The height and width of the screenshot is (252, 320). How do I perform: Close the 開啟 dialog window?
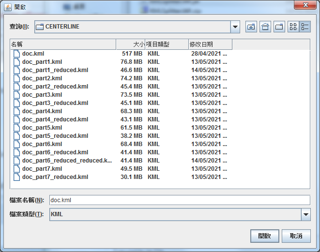(305, 5)
